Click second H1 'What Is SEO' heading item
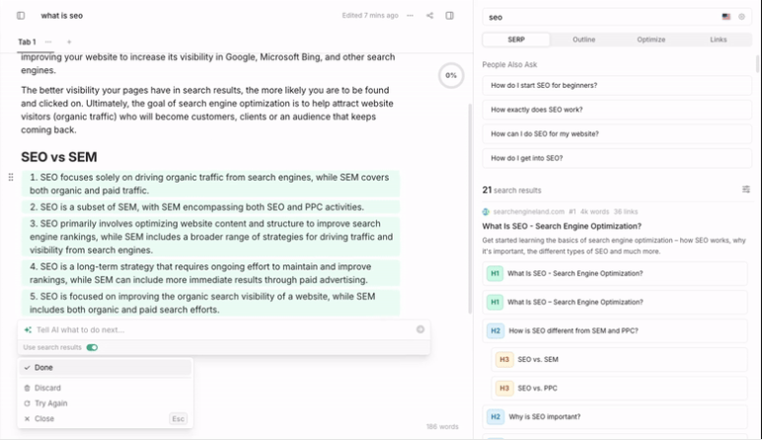This screenshot has height=441, width=762. [x=615, y=302]
